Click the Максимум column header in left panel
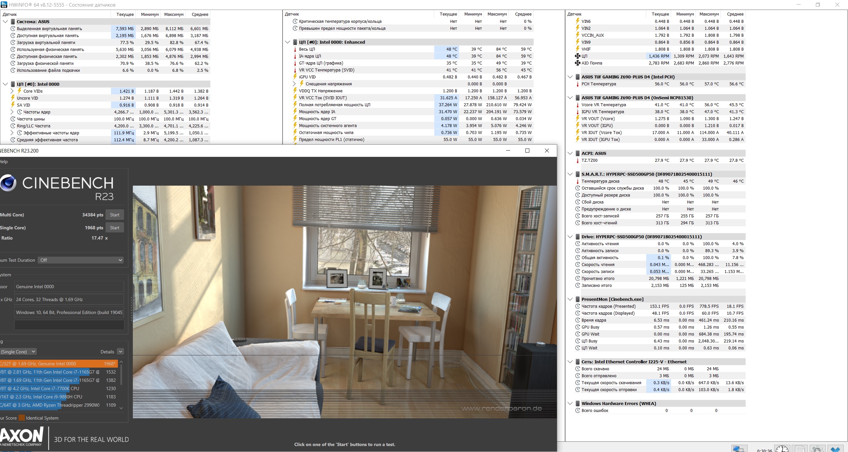This screenshot has width=848, height=452. click(174, 14)
